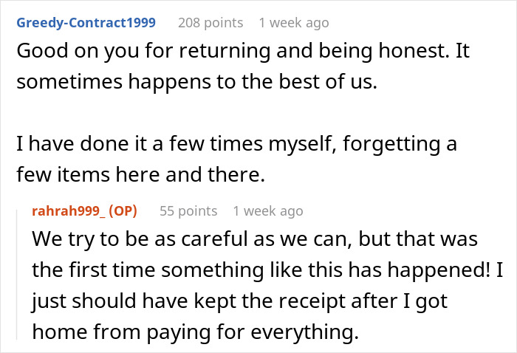Click the word 'forgetting' in the top comment
This screenshot has height=353, width=517.
[x=391, y=145]
